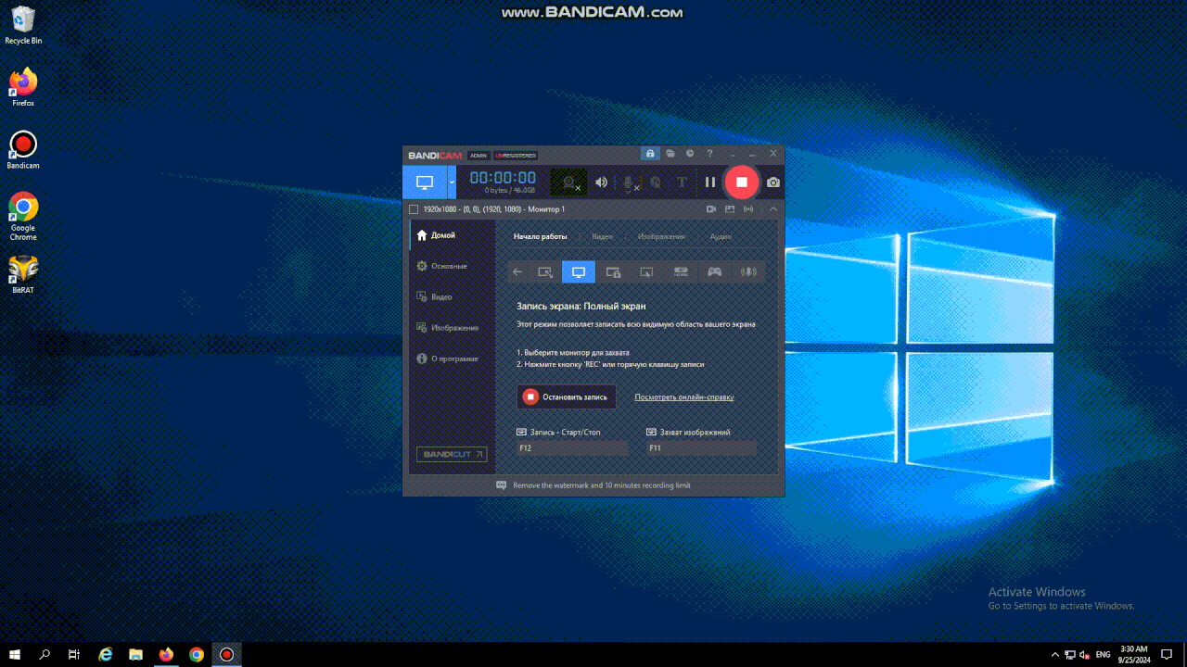The width and height of the screenshot is (1187, 667).
Task: Open the taskbar search magnifier
Action: 45,654
